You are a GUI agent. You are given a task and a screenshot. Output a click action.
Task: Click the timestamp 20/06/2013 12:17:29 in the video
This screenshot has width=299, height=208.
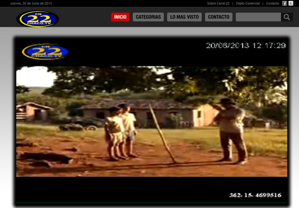click(246, 45)
